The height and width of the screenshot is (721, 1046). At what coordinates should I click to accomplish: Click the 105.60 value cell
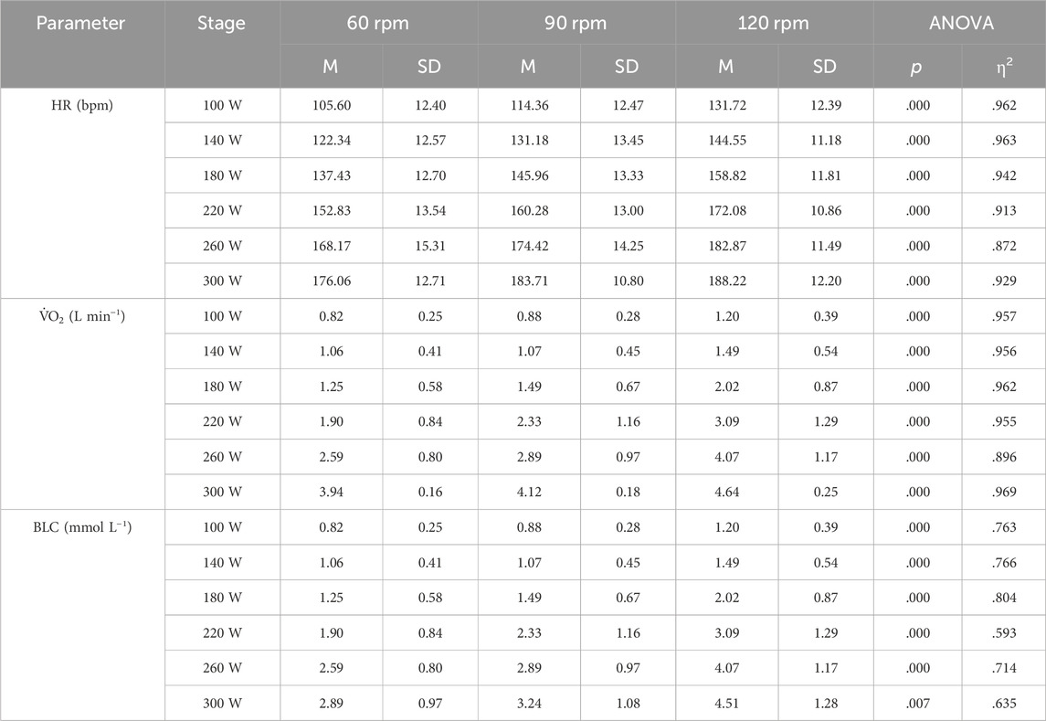coord(332,105)
